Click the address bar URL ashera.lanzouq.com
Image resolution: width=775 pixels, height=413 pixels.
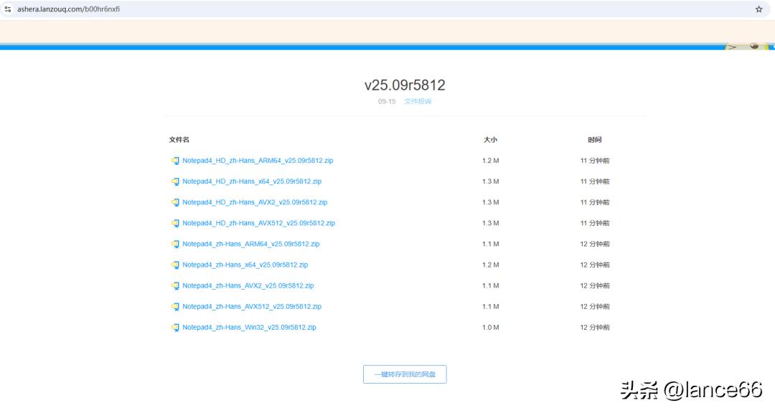(x=68, y=9)
